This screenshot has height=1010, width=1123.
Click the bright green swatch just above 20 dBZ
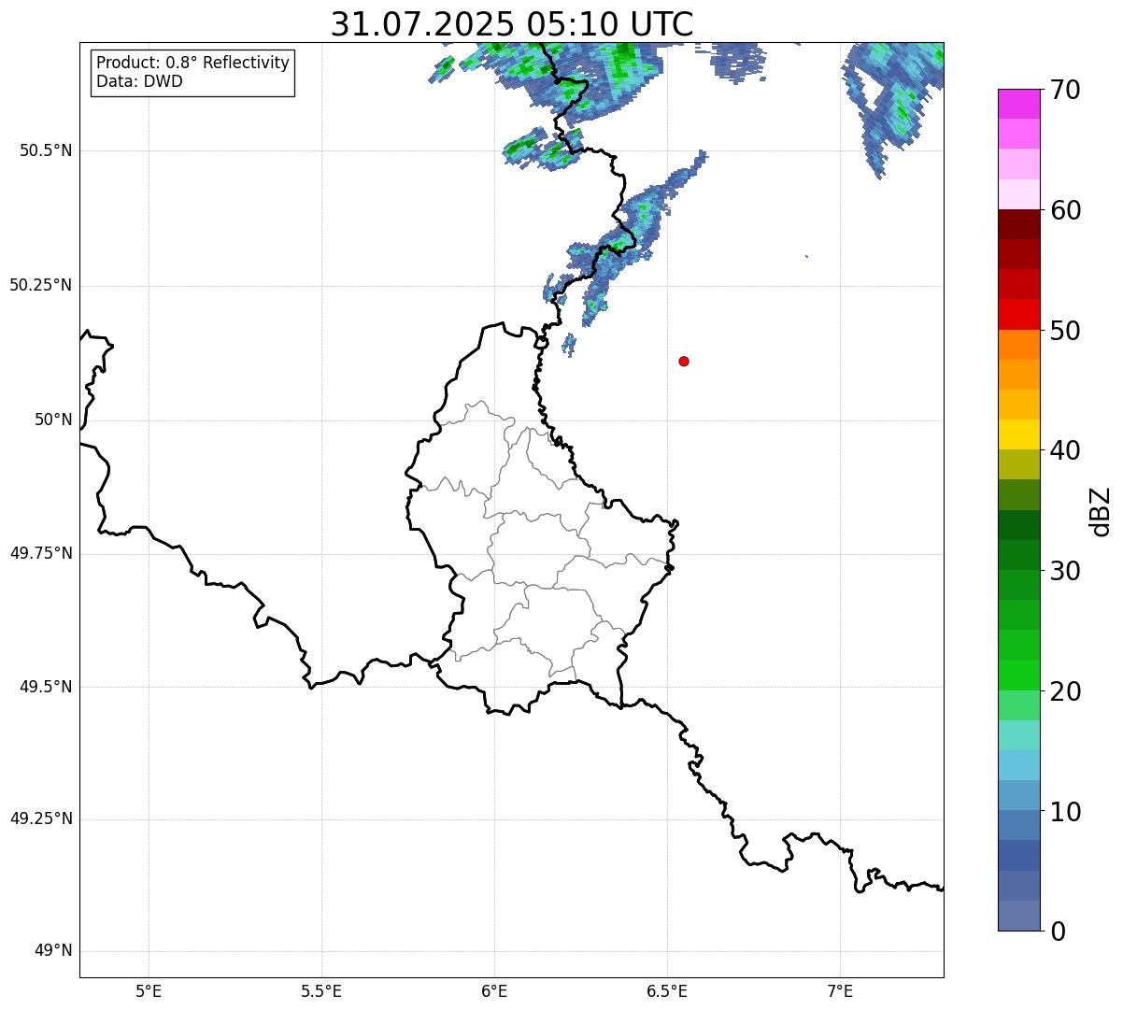[1018, 676]
